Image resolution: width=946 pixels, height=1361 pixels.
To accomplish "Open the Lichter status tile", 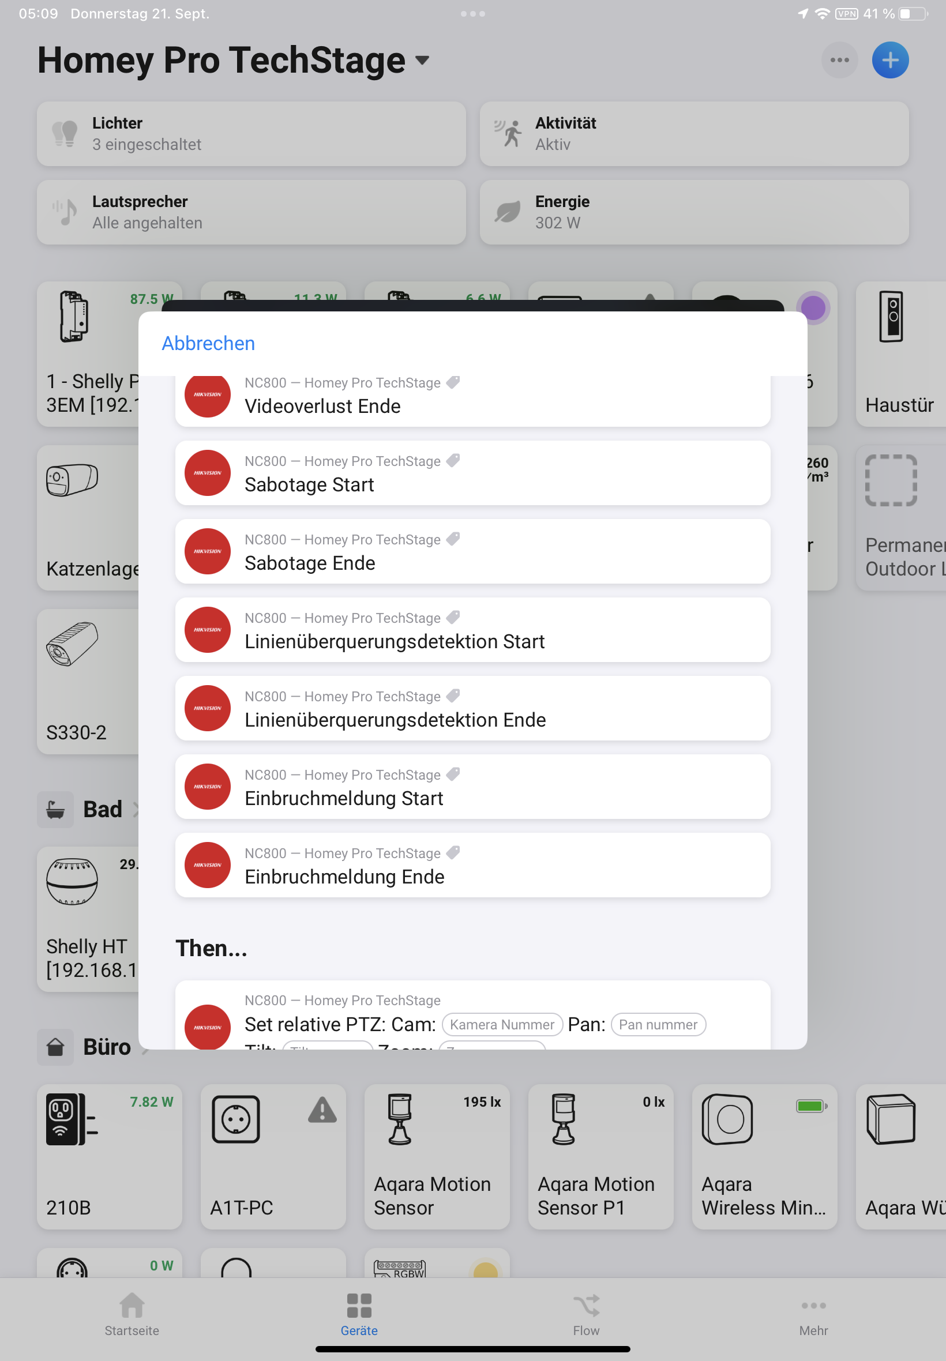I will (x=251, y=133).
